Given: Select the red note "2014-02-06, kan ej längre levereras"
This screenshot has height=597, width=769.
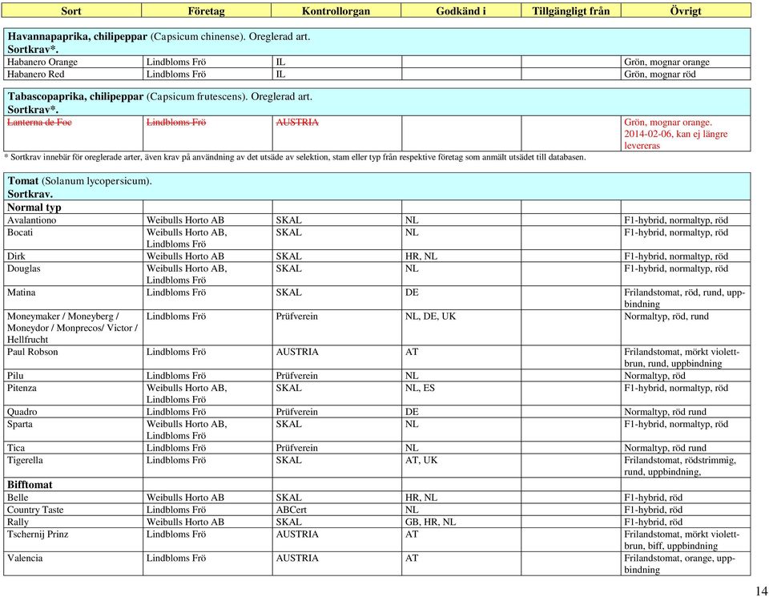Looking at the screenshot, I should coord(676,139).
